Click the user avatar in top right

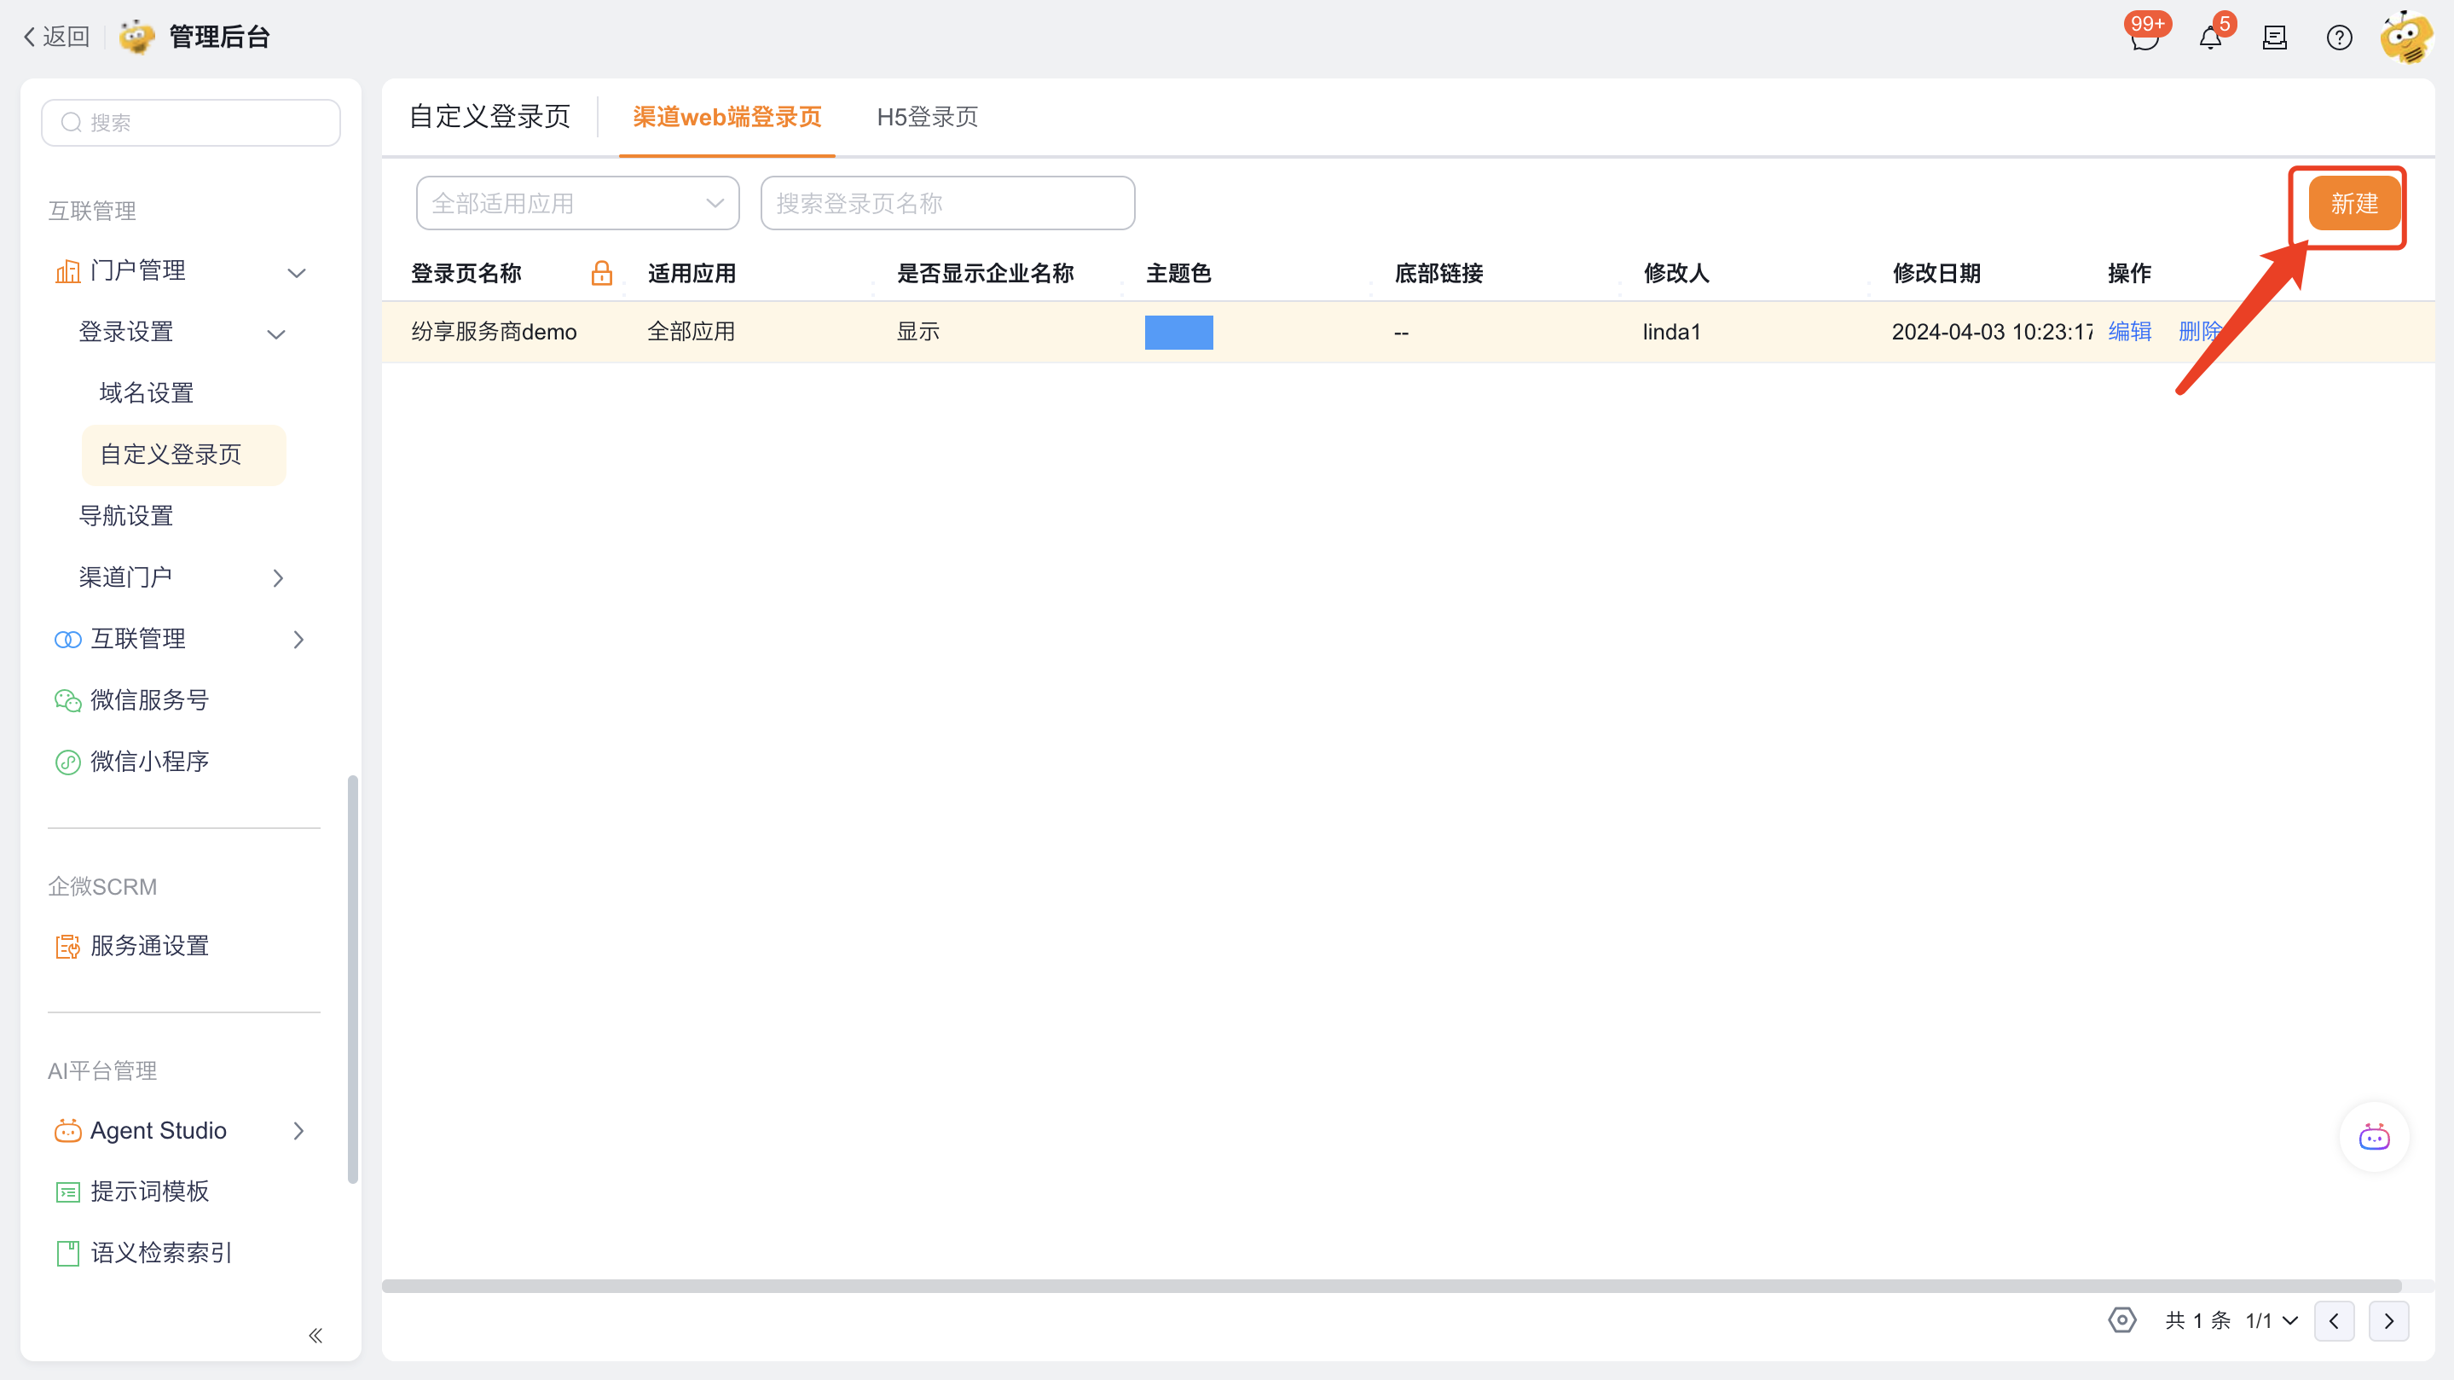click(2406, 38)
